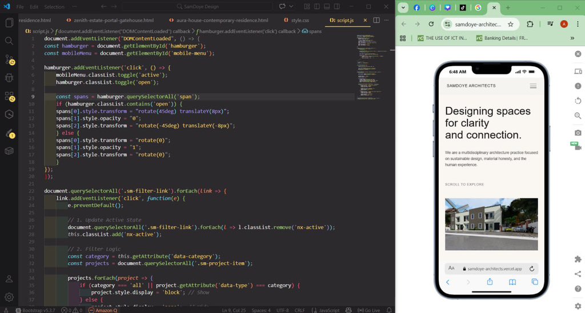Open the Search view in activity bar
Screen dimensions: 585x313
[x=9, y=41]
